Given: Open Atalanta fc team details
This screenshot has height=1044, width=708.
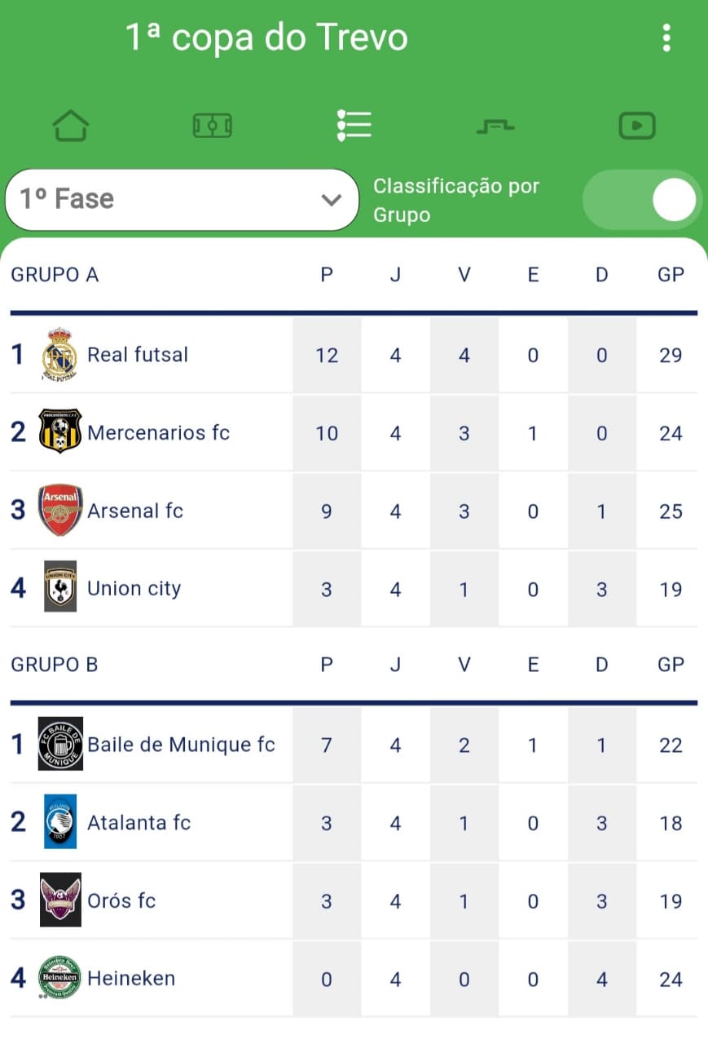Looking at the screenshot, I should [x=139, y=823].
